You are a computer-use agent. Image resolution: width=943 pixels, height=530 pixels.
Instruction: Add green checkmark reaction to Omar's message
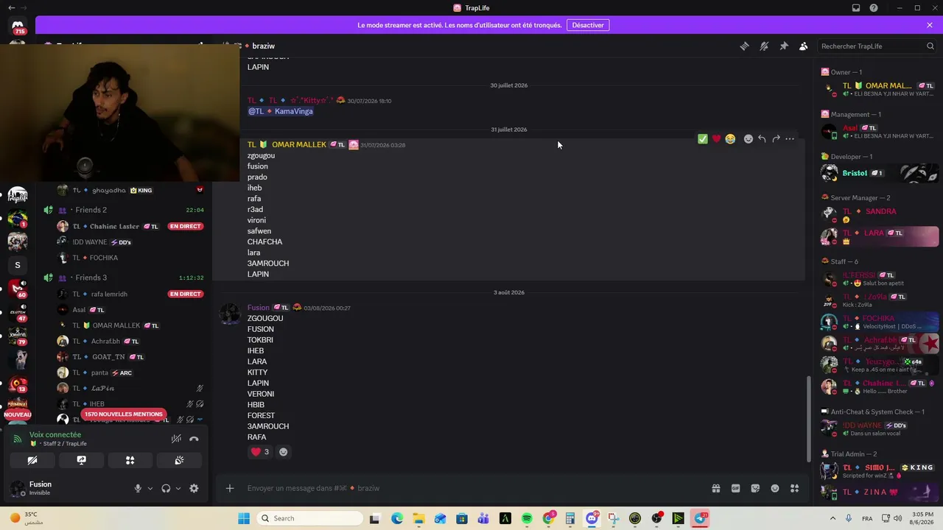703,139
